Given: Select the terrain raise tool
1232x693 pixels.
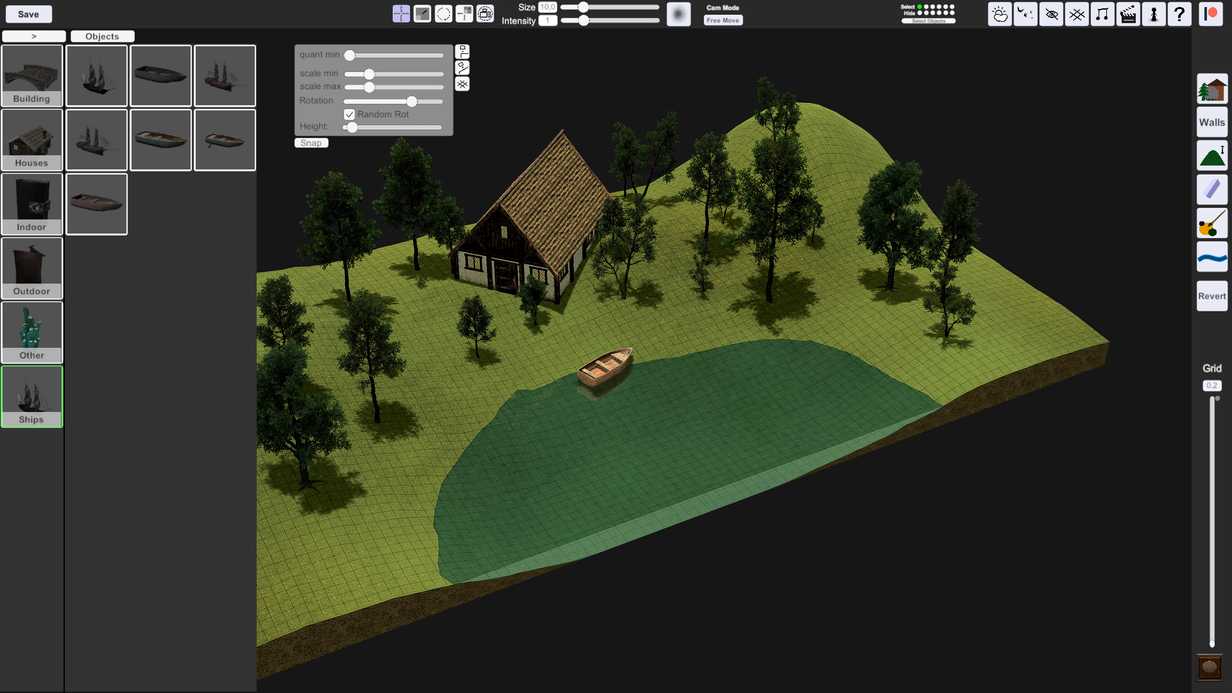Looking at the screenshot, I should coord(1211,155).
